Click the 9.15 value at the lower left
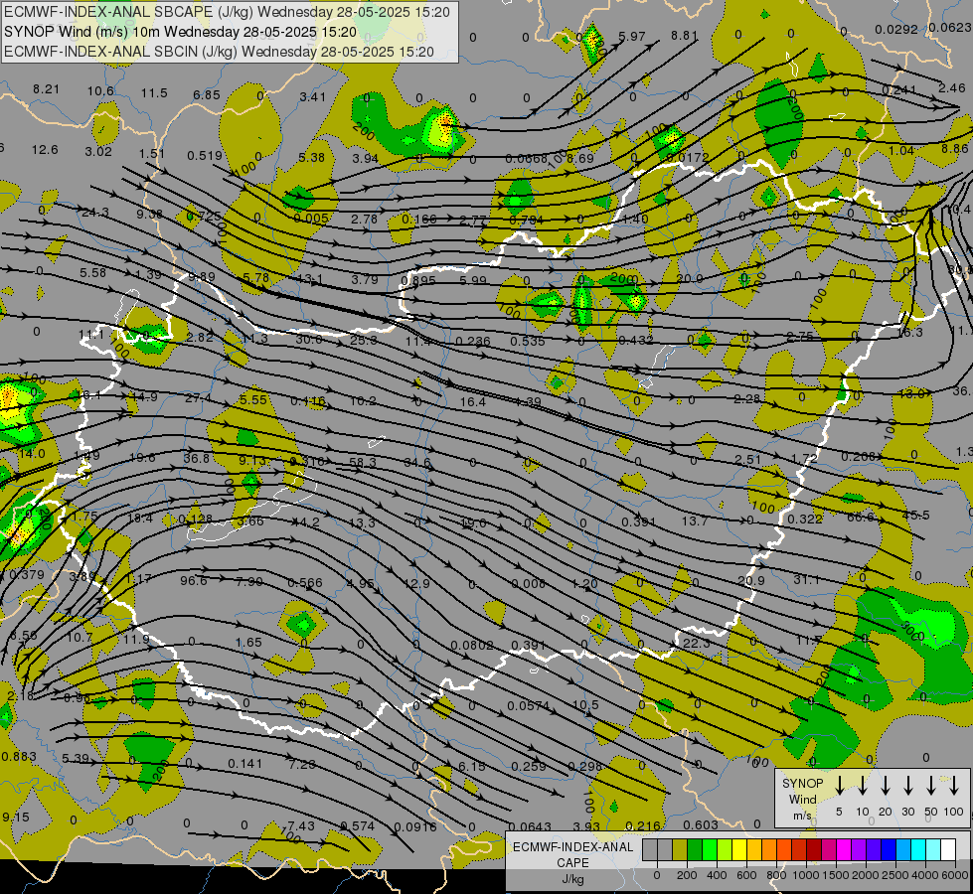The image size is (973, 894). point(16,818)
